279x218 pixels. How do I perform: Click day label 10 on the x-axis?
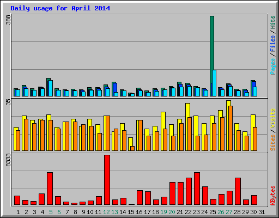click(90, 212)
